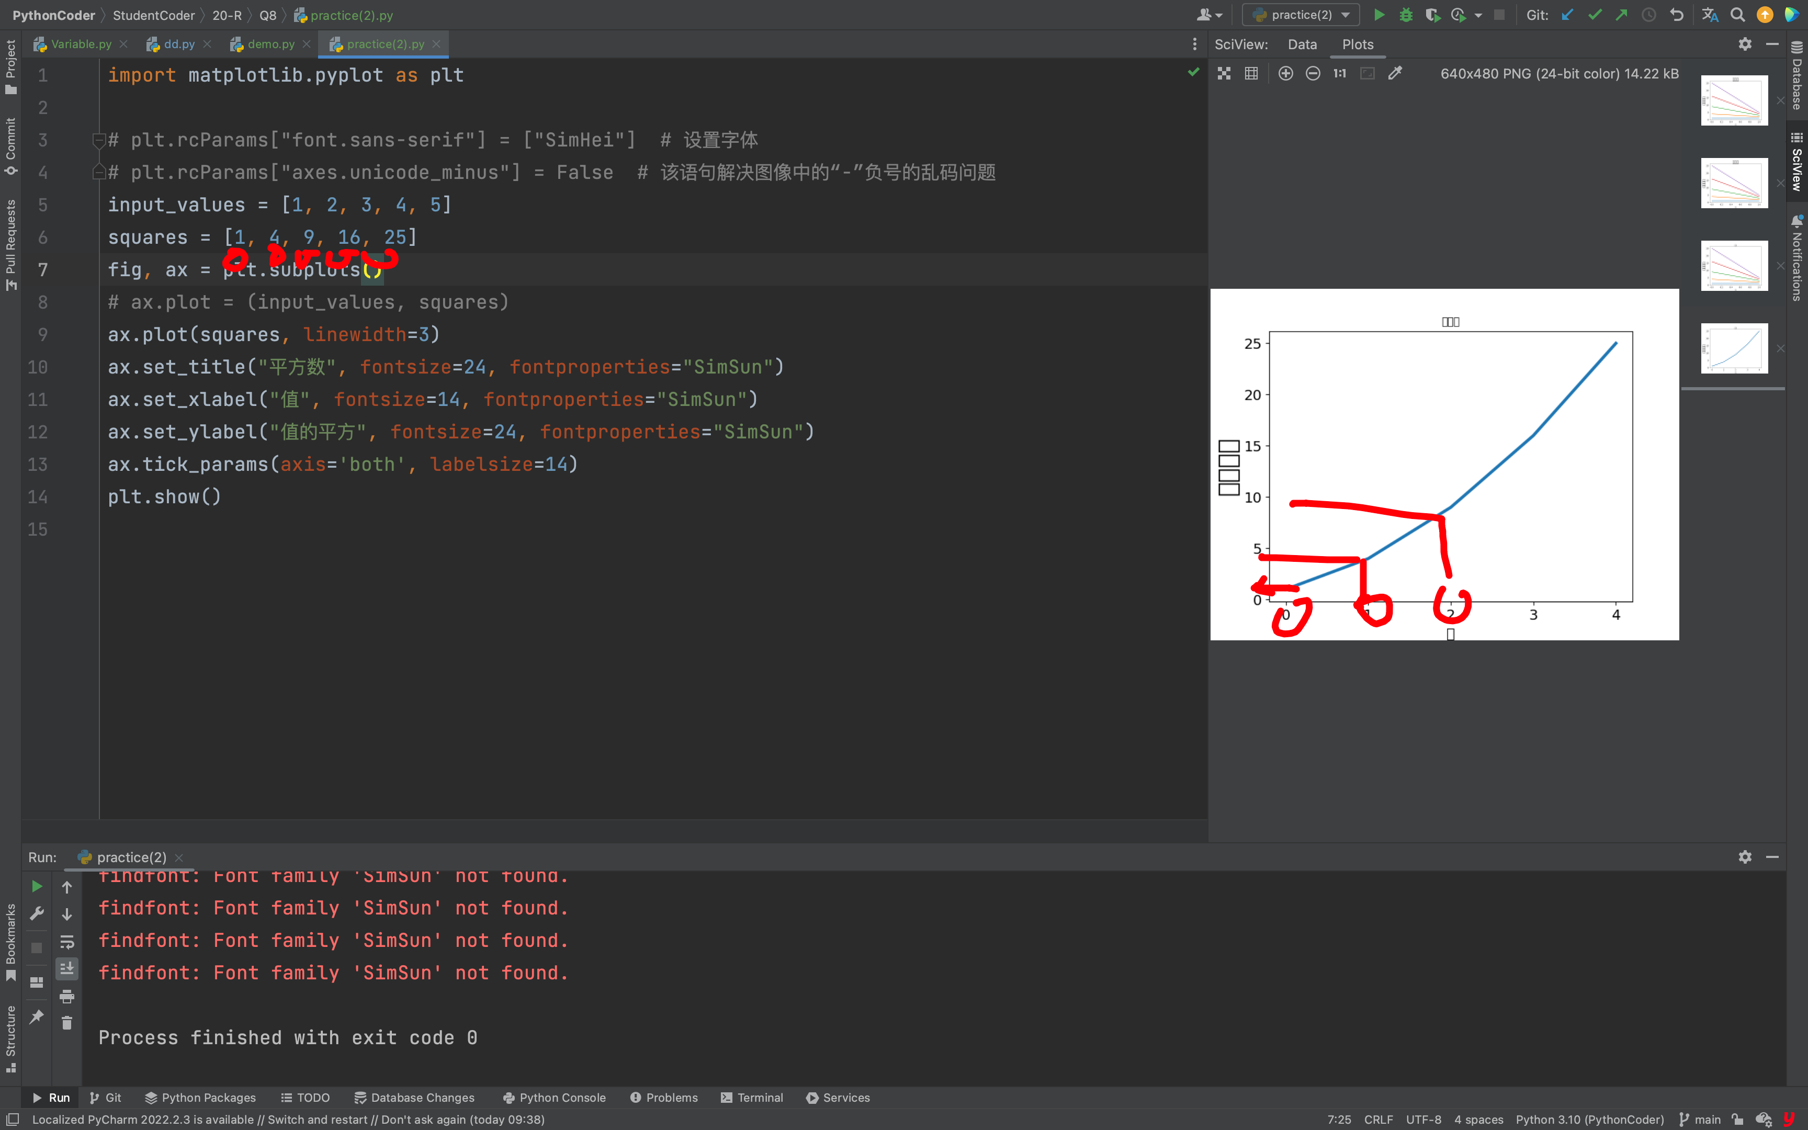Pick a color with the eyedropper tool
The image size is (1808, 1130).
[x=1395, y=73]
